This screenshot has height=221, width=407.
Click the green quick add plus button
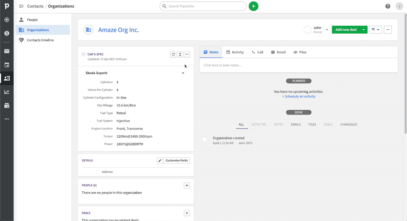tap(253, 6)
